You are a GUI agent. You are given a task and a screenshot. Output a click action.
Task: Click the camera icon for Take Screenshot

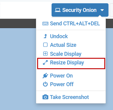[45, 97]
